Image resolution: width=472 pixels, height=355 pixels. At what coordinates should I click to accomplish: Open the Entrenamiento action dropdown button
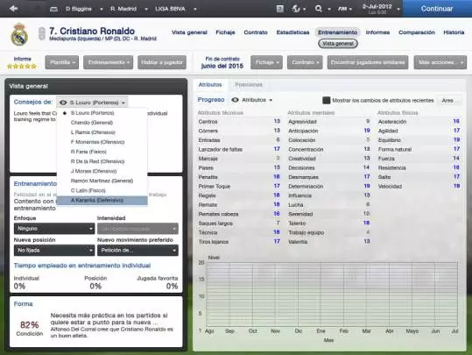click(x=108, y=62)
